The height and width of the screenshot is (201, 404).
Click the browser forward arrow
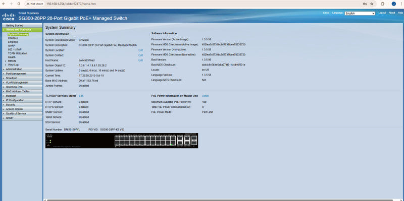pos(11,4)
